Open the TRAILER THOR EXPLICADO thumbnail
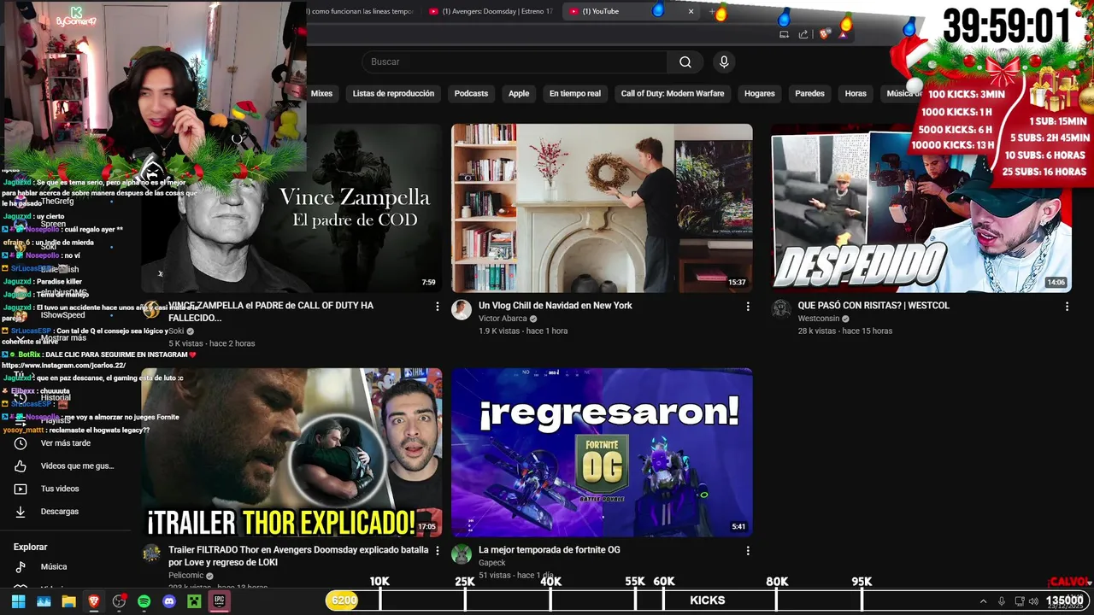1094x615 pixels. pyautogui.click(x=291, y=452)
